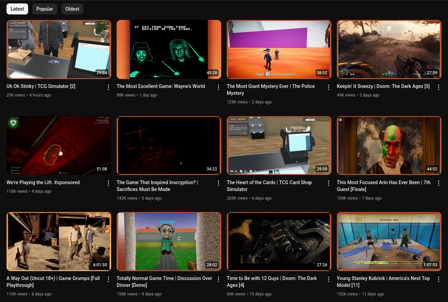448x302 pixels.
Task: Click the 104K views • 7 days ago text
Action: pos(359,198)
